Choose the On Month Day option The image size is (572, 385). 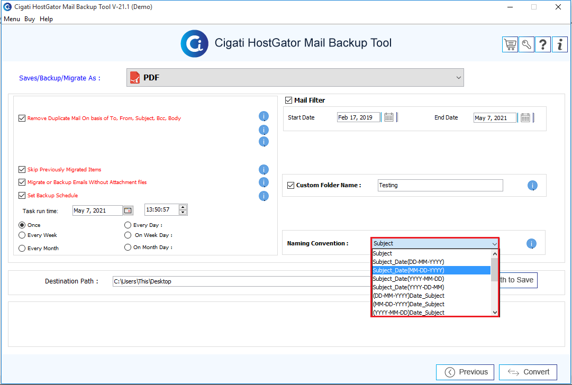pyautogui.click(x=128, y=247)
